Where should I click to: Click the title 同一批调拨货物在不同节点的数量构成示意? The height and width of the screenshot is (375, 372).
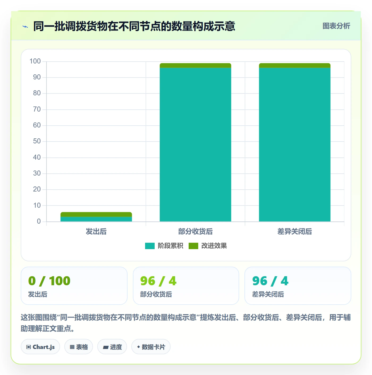[x=134, y=26]
